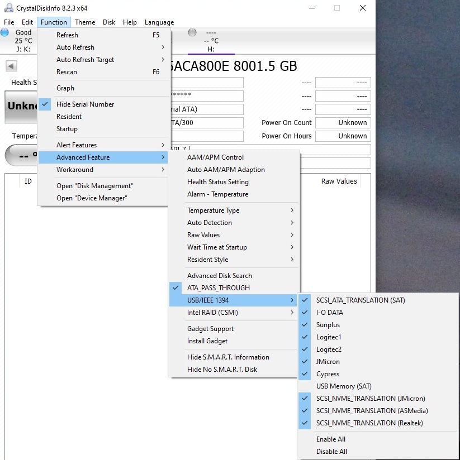Open the Graph window
The image size is (460, 460).
point(105,88)
